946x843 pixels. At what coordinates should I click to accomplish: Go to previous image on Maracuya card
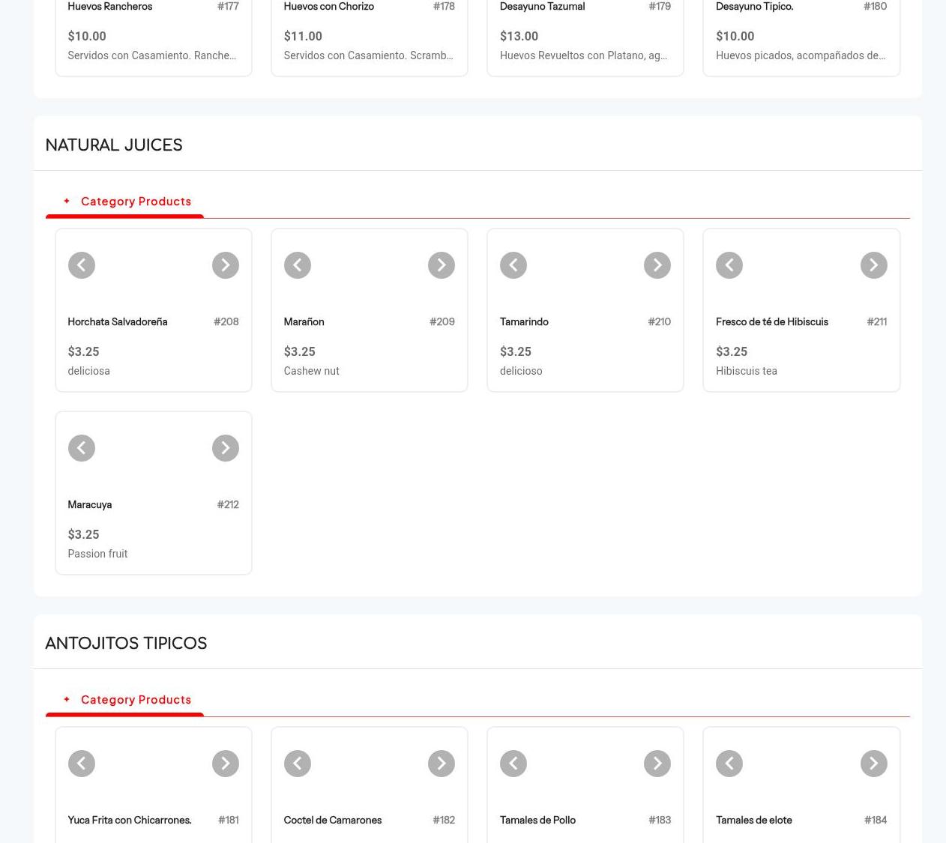tap(81, 448)
